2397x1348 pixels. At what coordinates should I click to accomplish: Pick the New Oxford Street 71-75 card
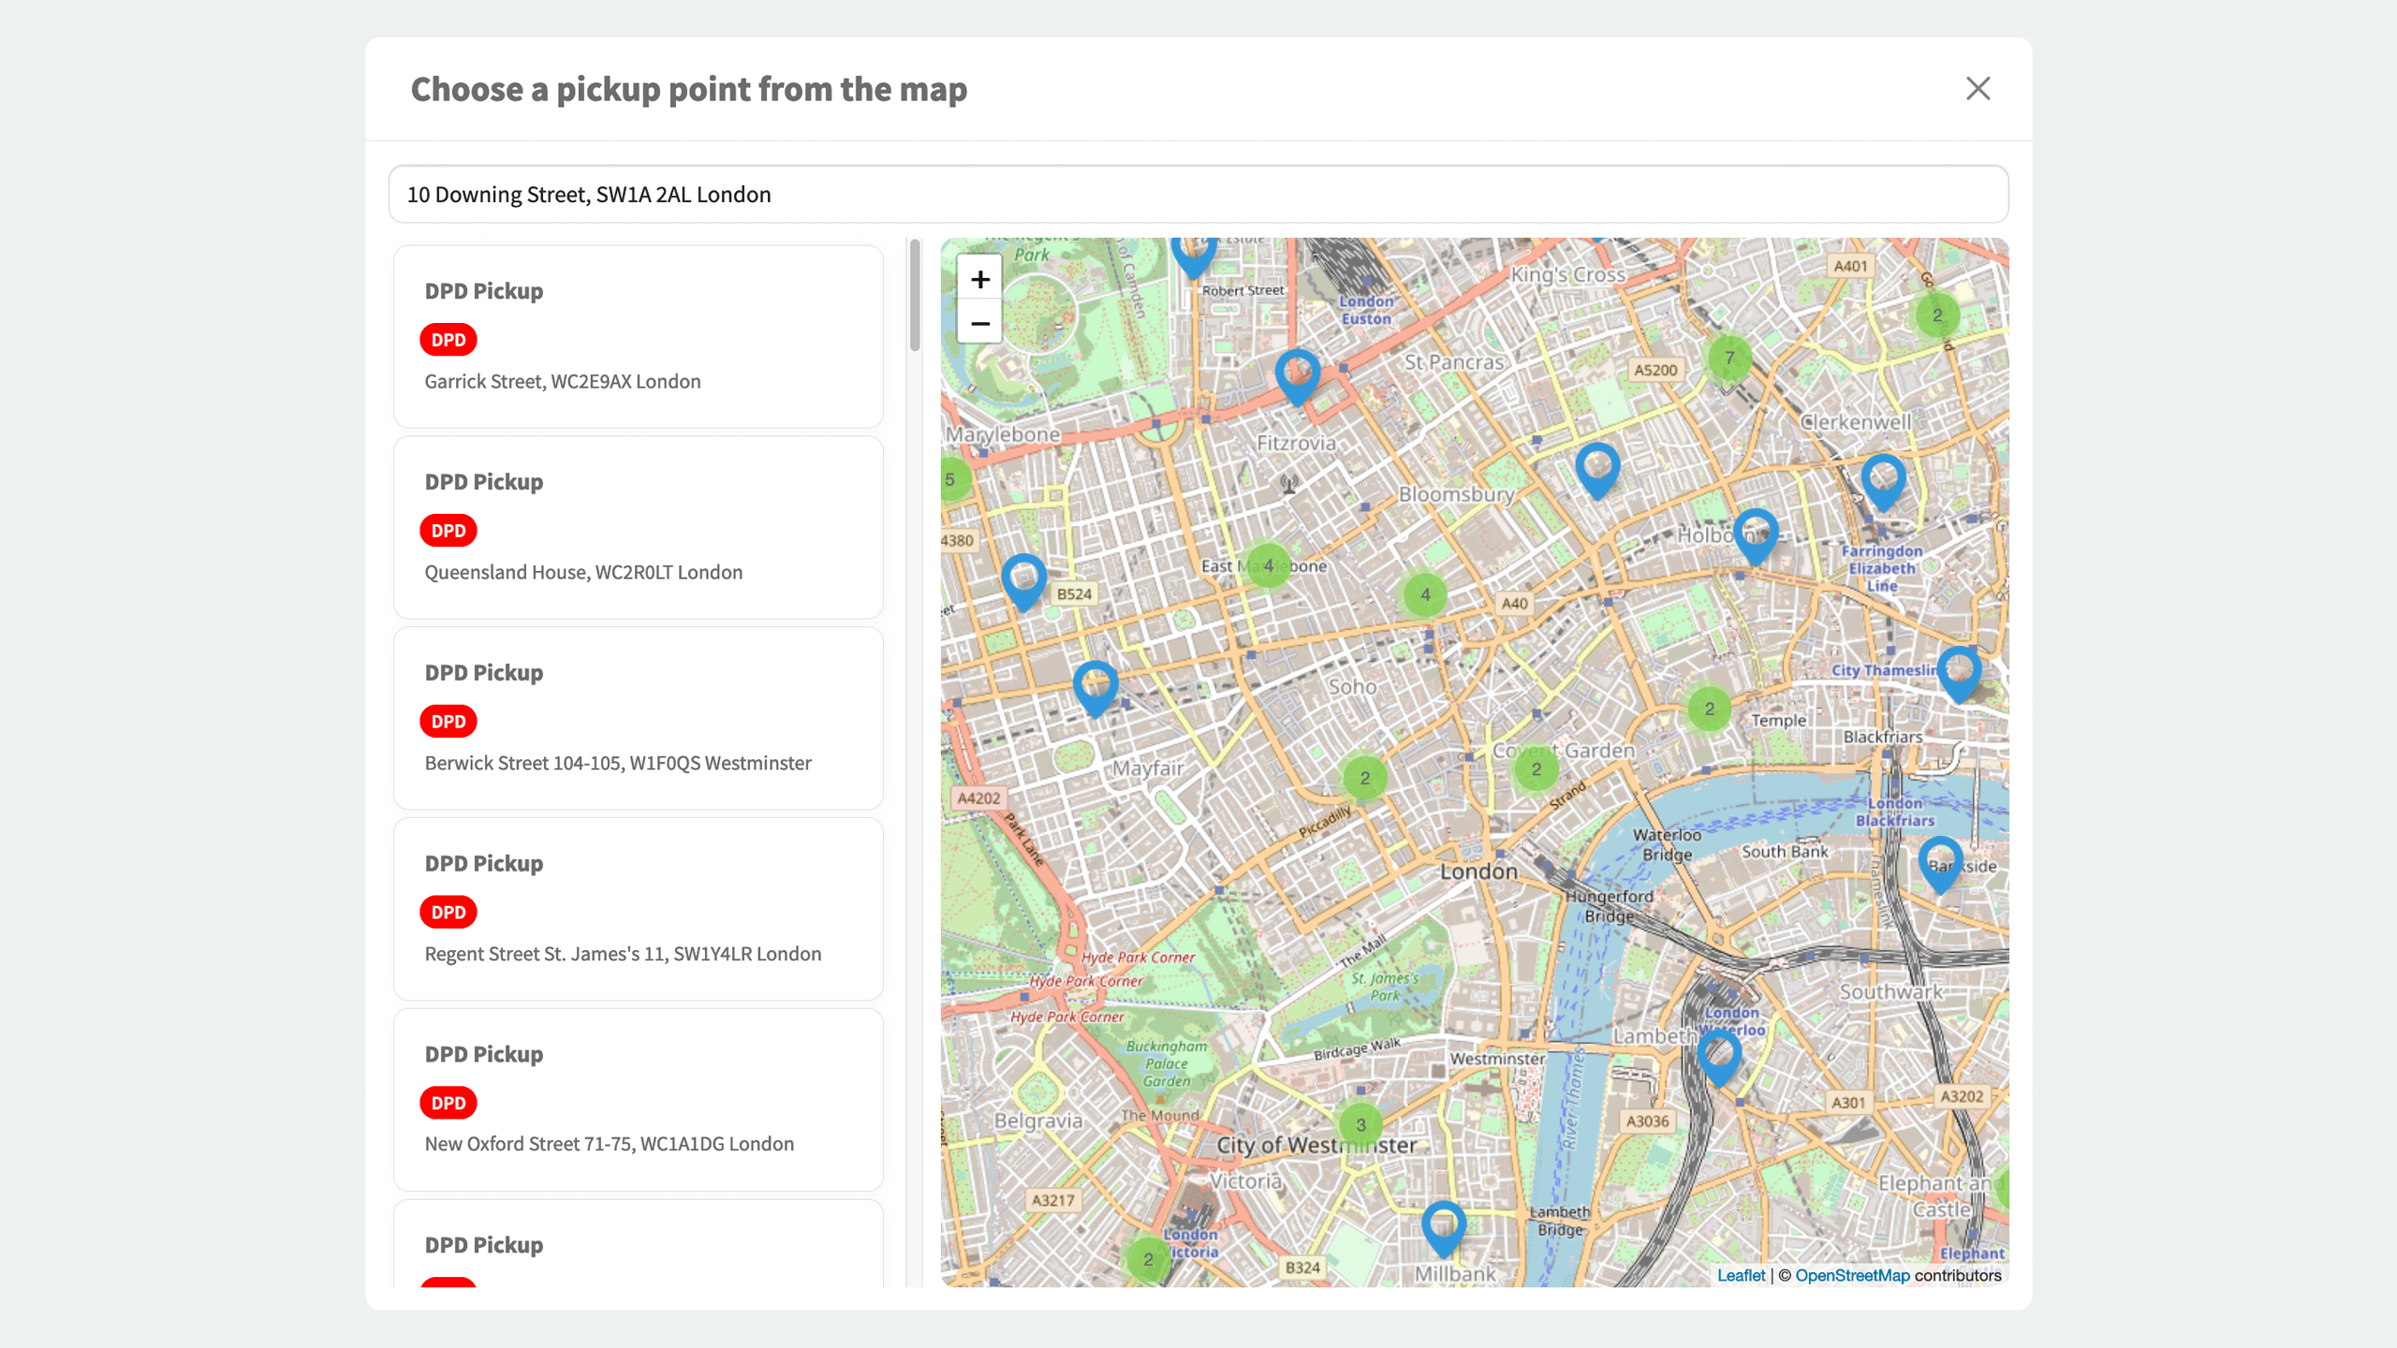639,1100
